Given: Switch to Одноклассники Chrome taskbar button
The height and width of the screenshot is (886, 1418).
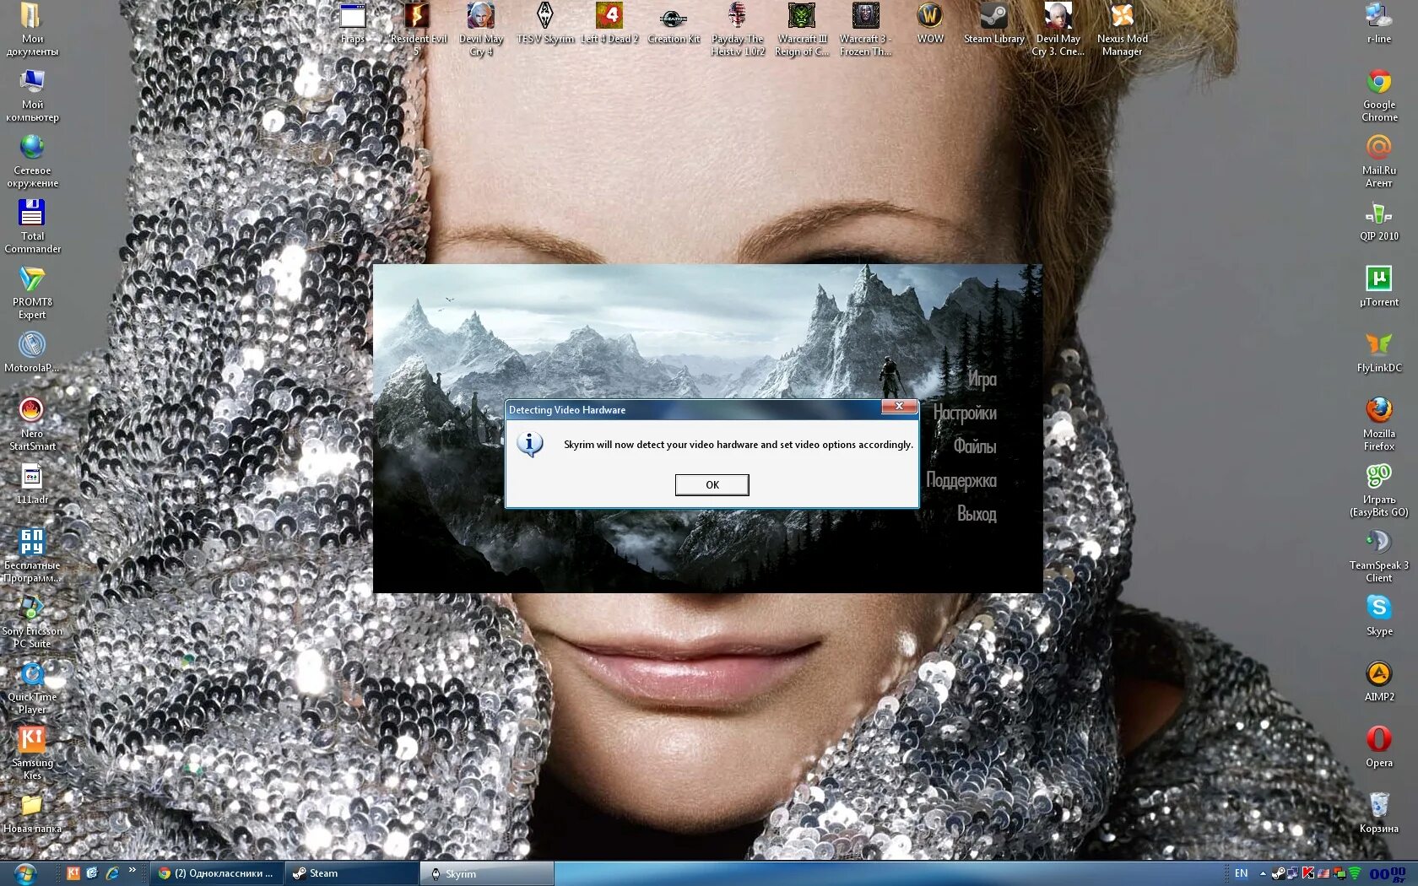Looking at the screenshot, I should click(216, 873).
